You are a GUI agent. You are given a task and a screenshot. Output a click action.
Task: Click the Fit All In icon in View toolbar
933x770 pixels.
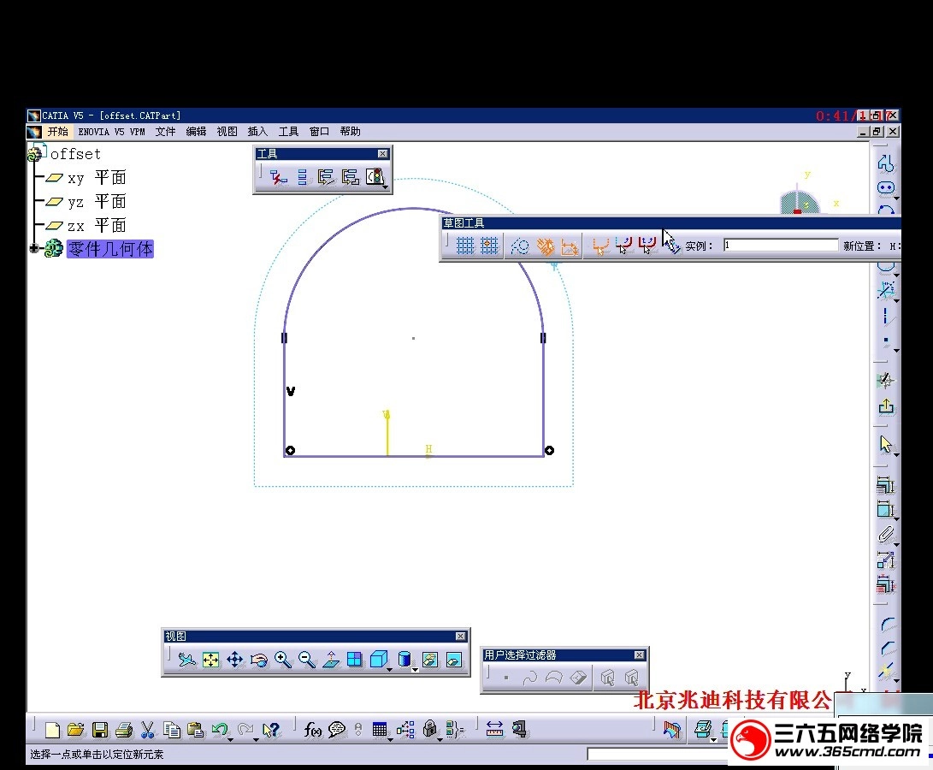[211, 660]
